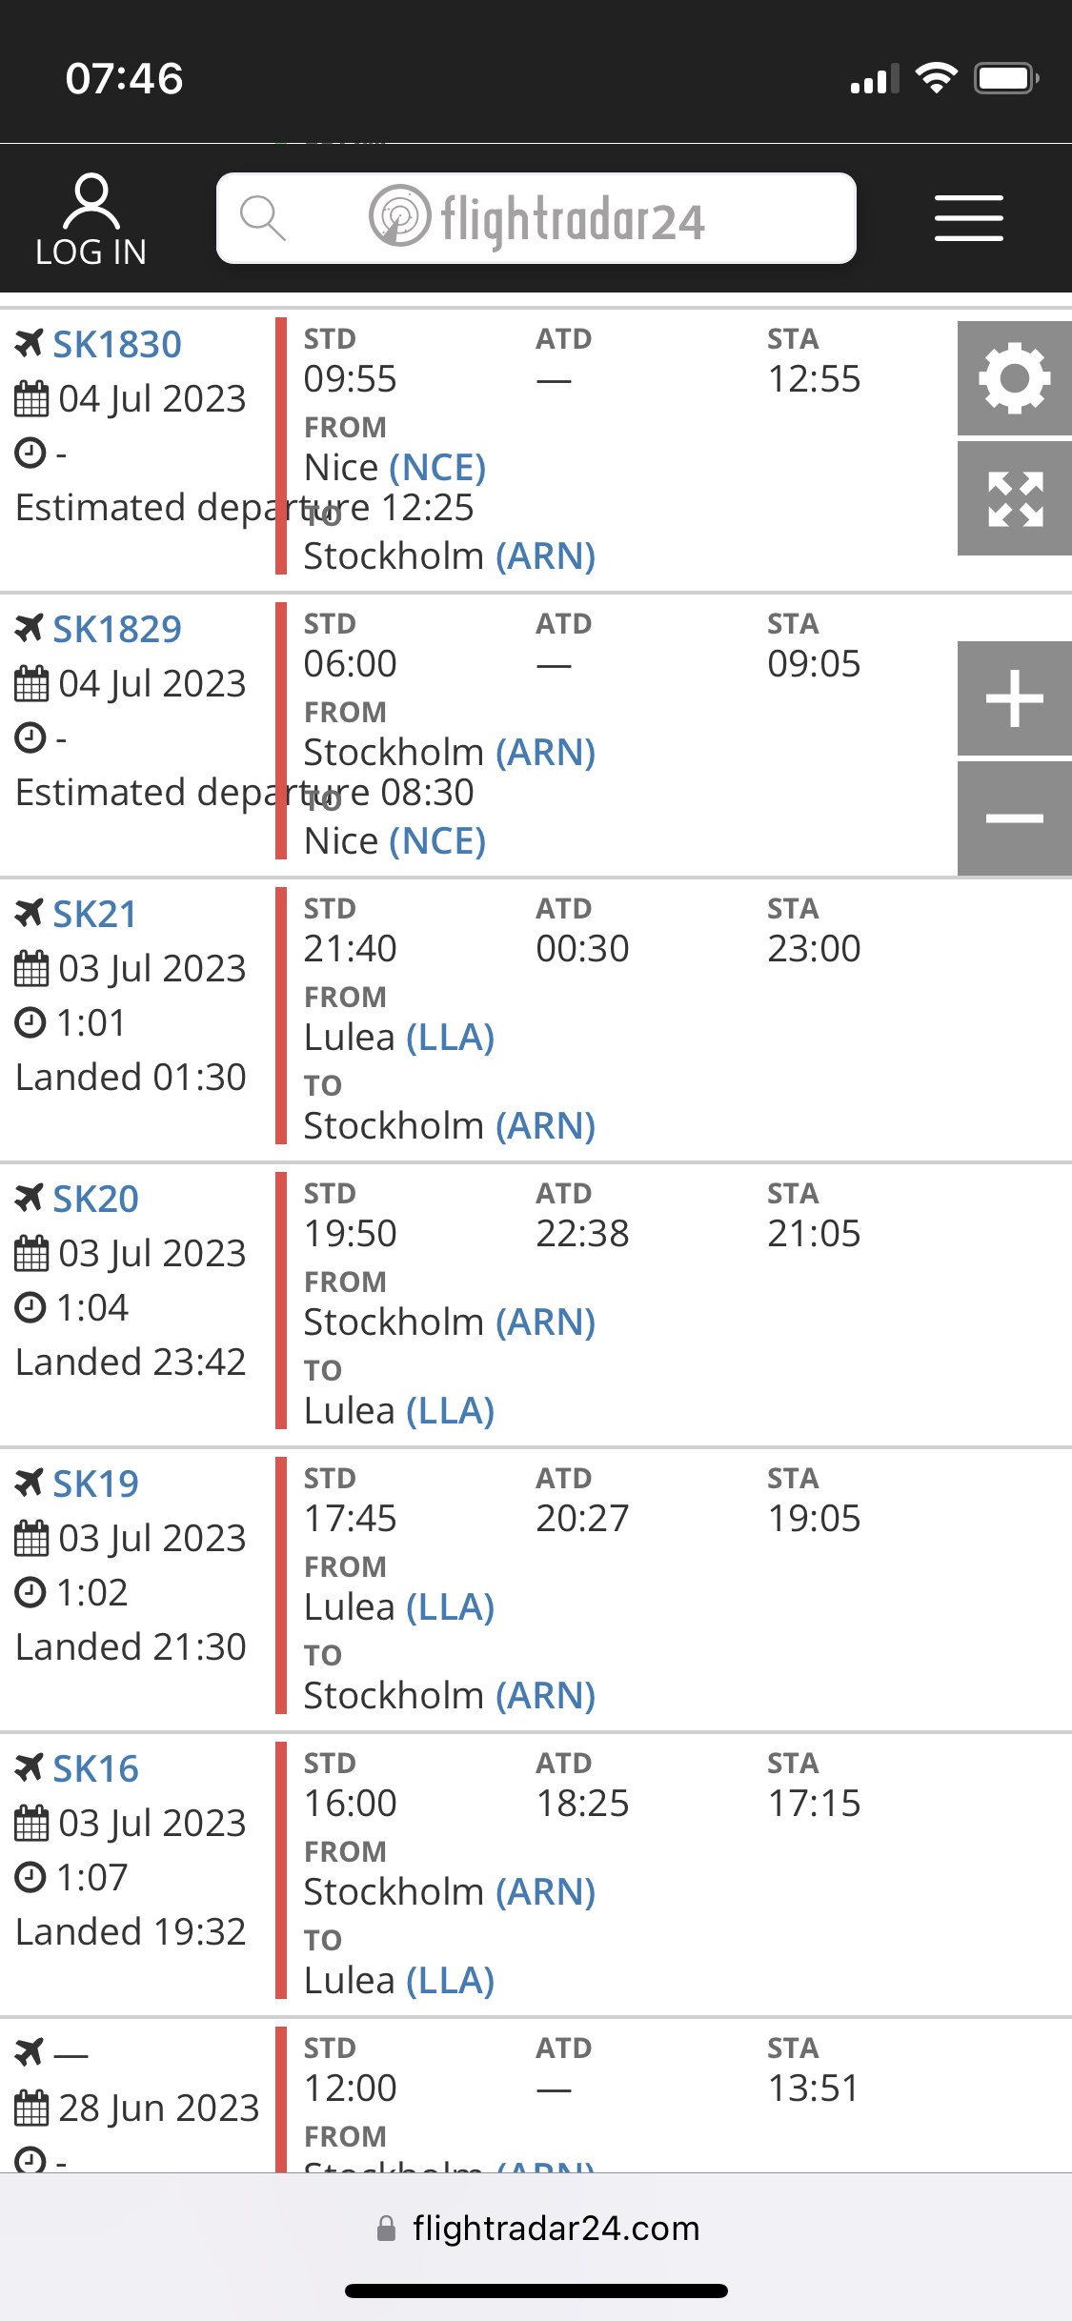Open flight SK1830 link
Viewport: 1072px width, 2321px height.
point(116,344)
